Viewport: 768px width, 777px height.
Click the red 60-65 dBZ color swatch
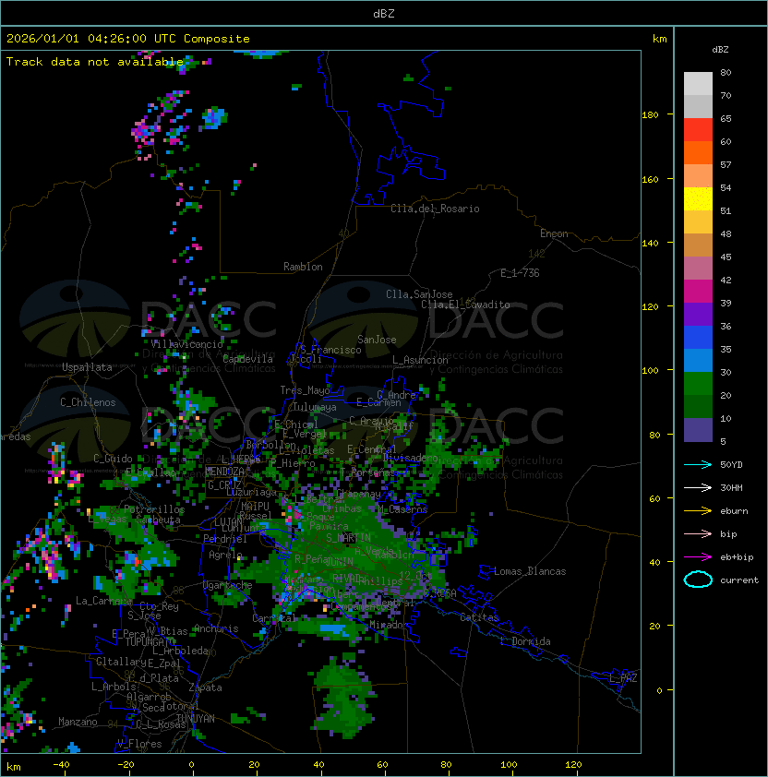[x=698, y=130]
